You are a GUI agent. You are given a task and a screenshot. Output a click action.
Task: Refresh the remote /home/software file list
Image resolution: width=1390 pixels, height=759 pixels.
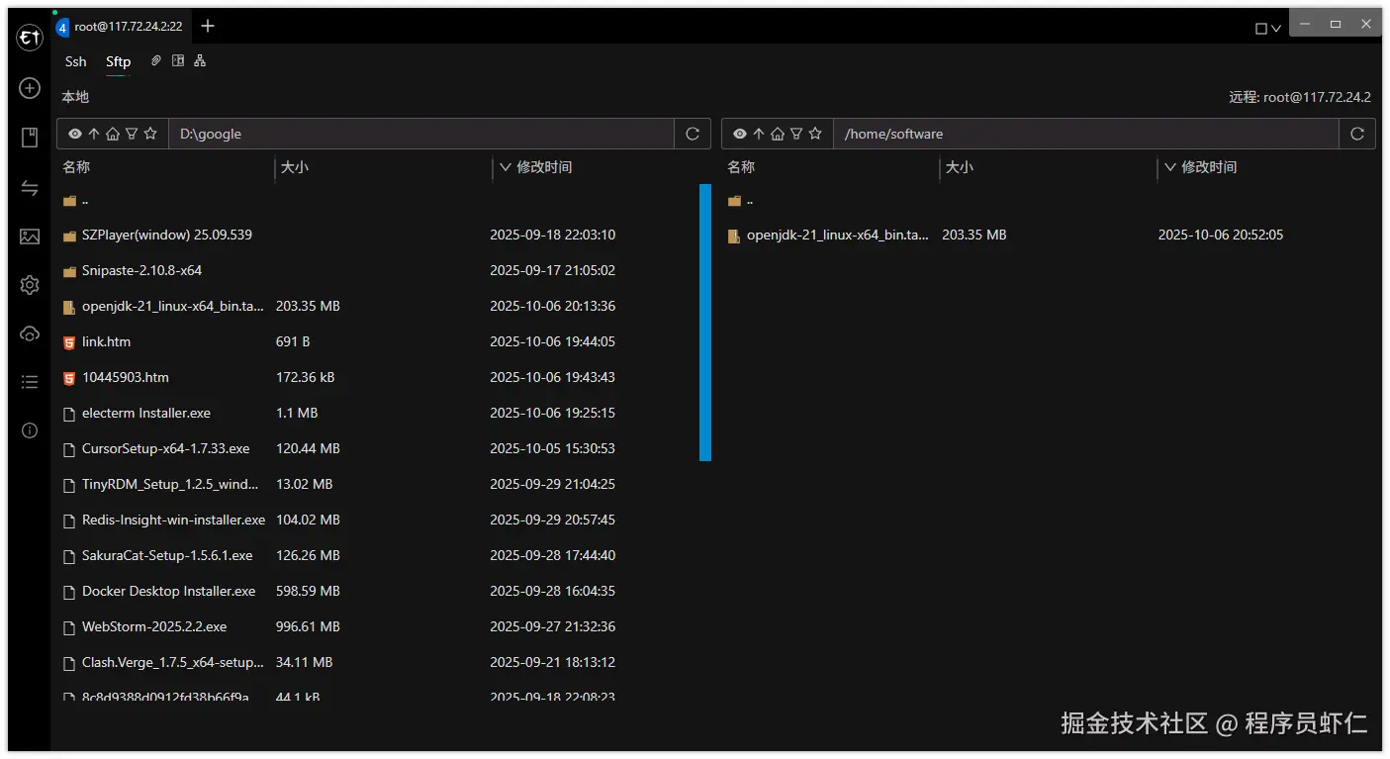point(1357,134)
